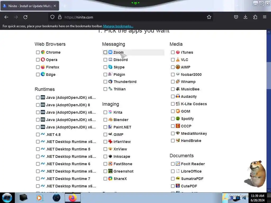Image resolution: width=271 pixels, height=203 pixels.
Task: Click the Edge browser icon
Action: coord(43,74)
